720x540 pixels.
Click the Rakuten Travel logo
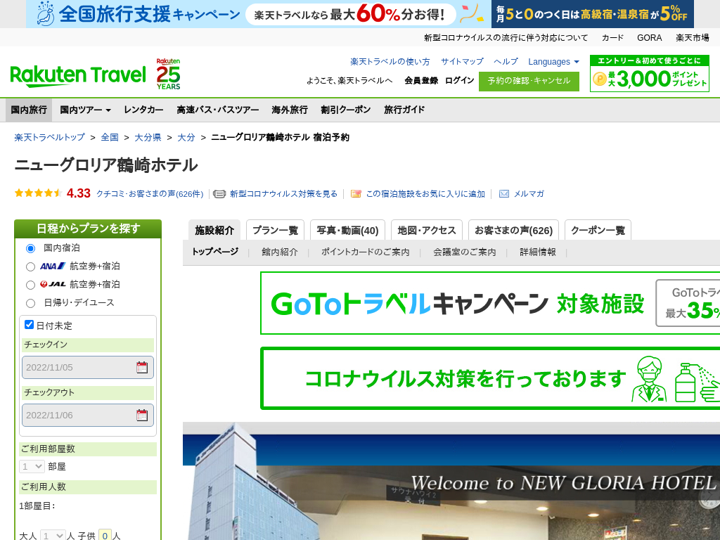coord(77,75)
